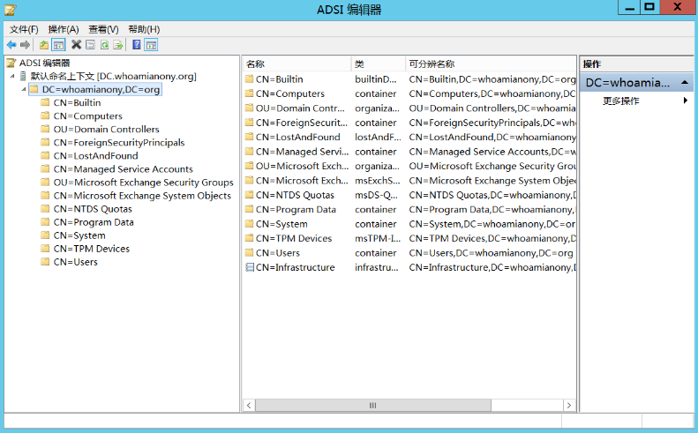Click OU=Domain Controllers folder icon in tree
This screenshot has width=698, height=433.
point(45,129)
